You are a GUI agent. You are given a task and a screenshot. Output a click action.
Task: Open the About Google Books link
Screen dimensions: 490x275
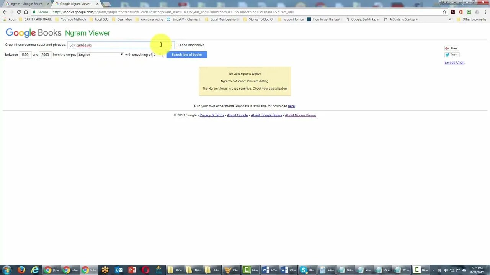(x=266, y=115)
